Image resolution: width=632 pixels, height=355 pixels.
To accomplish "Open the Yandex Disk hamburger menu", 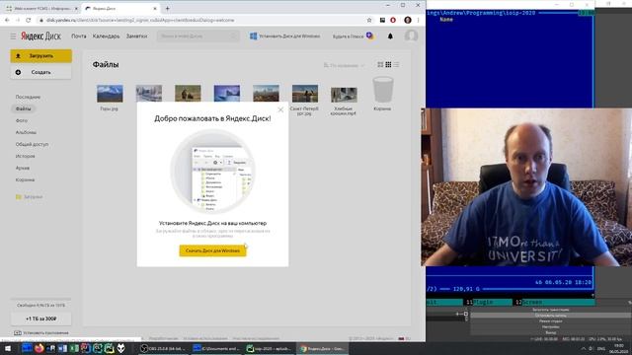I will click(x=13, y=36).
